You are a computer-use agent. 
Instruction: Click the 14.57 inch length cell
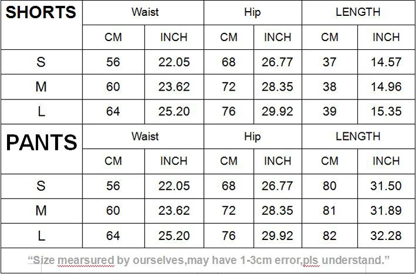point(386,62)
